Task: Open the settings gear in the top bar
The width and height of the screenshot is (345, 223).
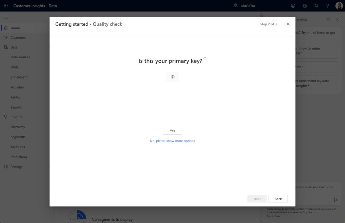Action: (305, 6)
